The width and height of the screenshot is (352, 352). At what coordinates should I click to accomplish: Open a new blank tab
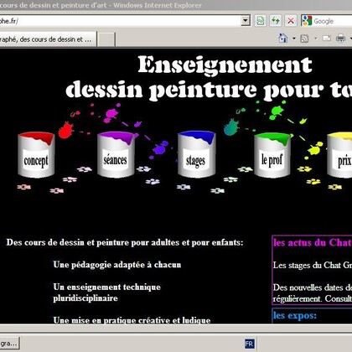106,39
